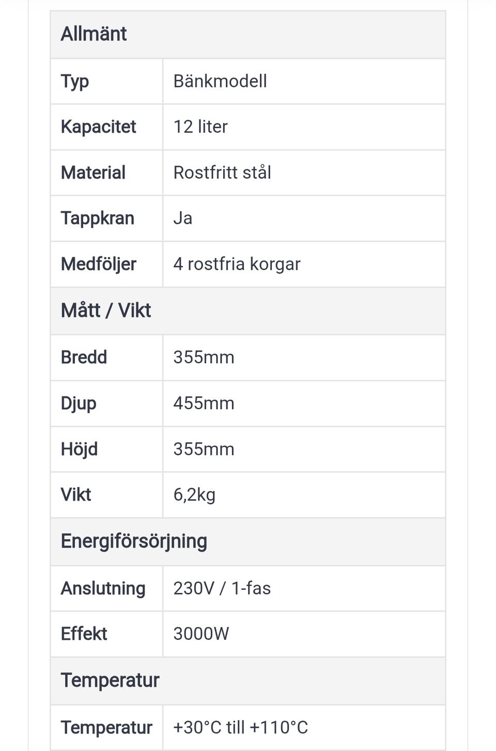The height and width of the screenshot is (751, 496).
Task: Click the Kapacitet row label
Action: 98,127
